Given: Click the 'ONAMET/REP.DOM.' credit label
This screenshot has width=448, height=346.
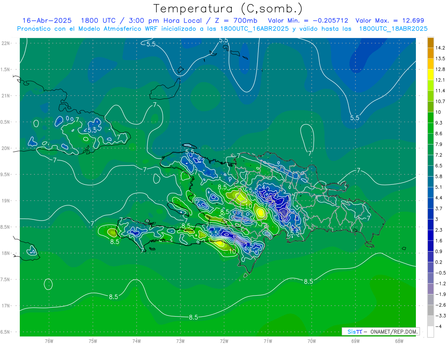Looking at the screenshot, I should pos(394,331).
